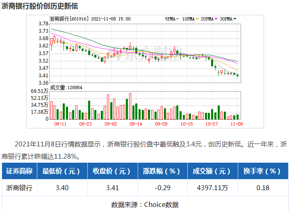Image resolution: width=289 pixels, height=211 pixels.
Task: Click the 数据来源：Choice数据 footer text
Action: (145, 204)
